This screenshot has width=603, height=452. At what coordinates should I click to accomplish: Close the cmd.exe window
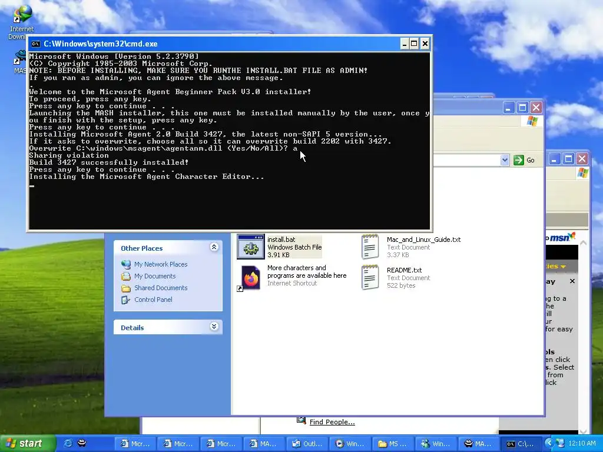tap(425, 44)
